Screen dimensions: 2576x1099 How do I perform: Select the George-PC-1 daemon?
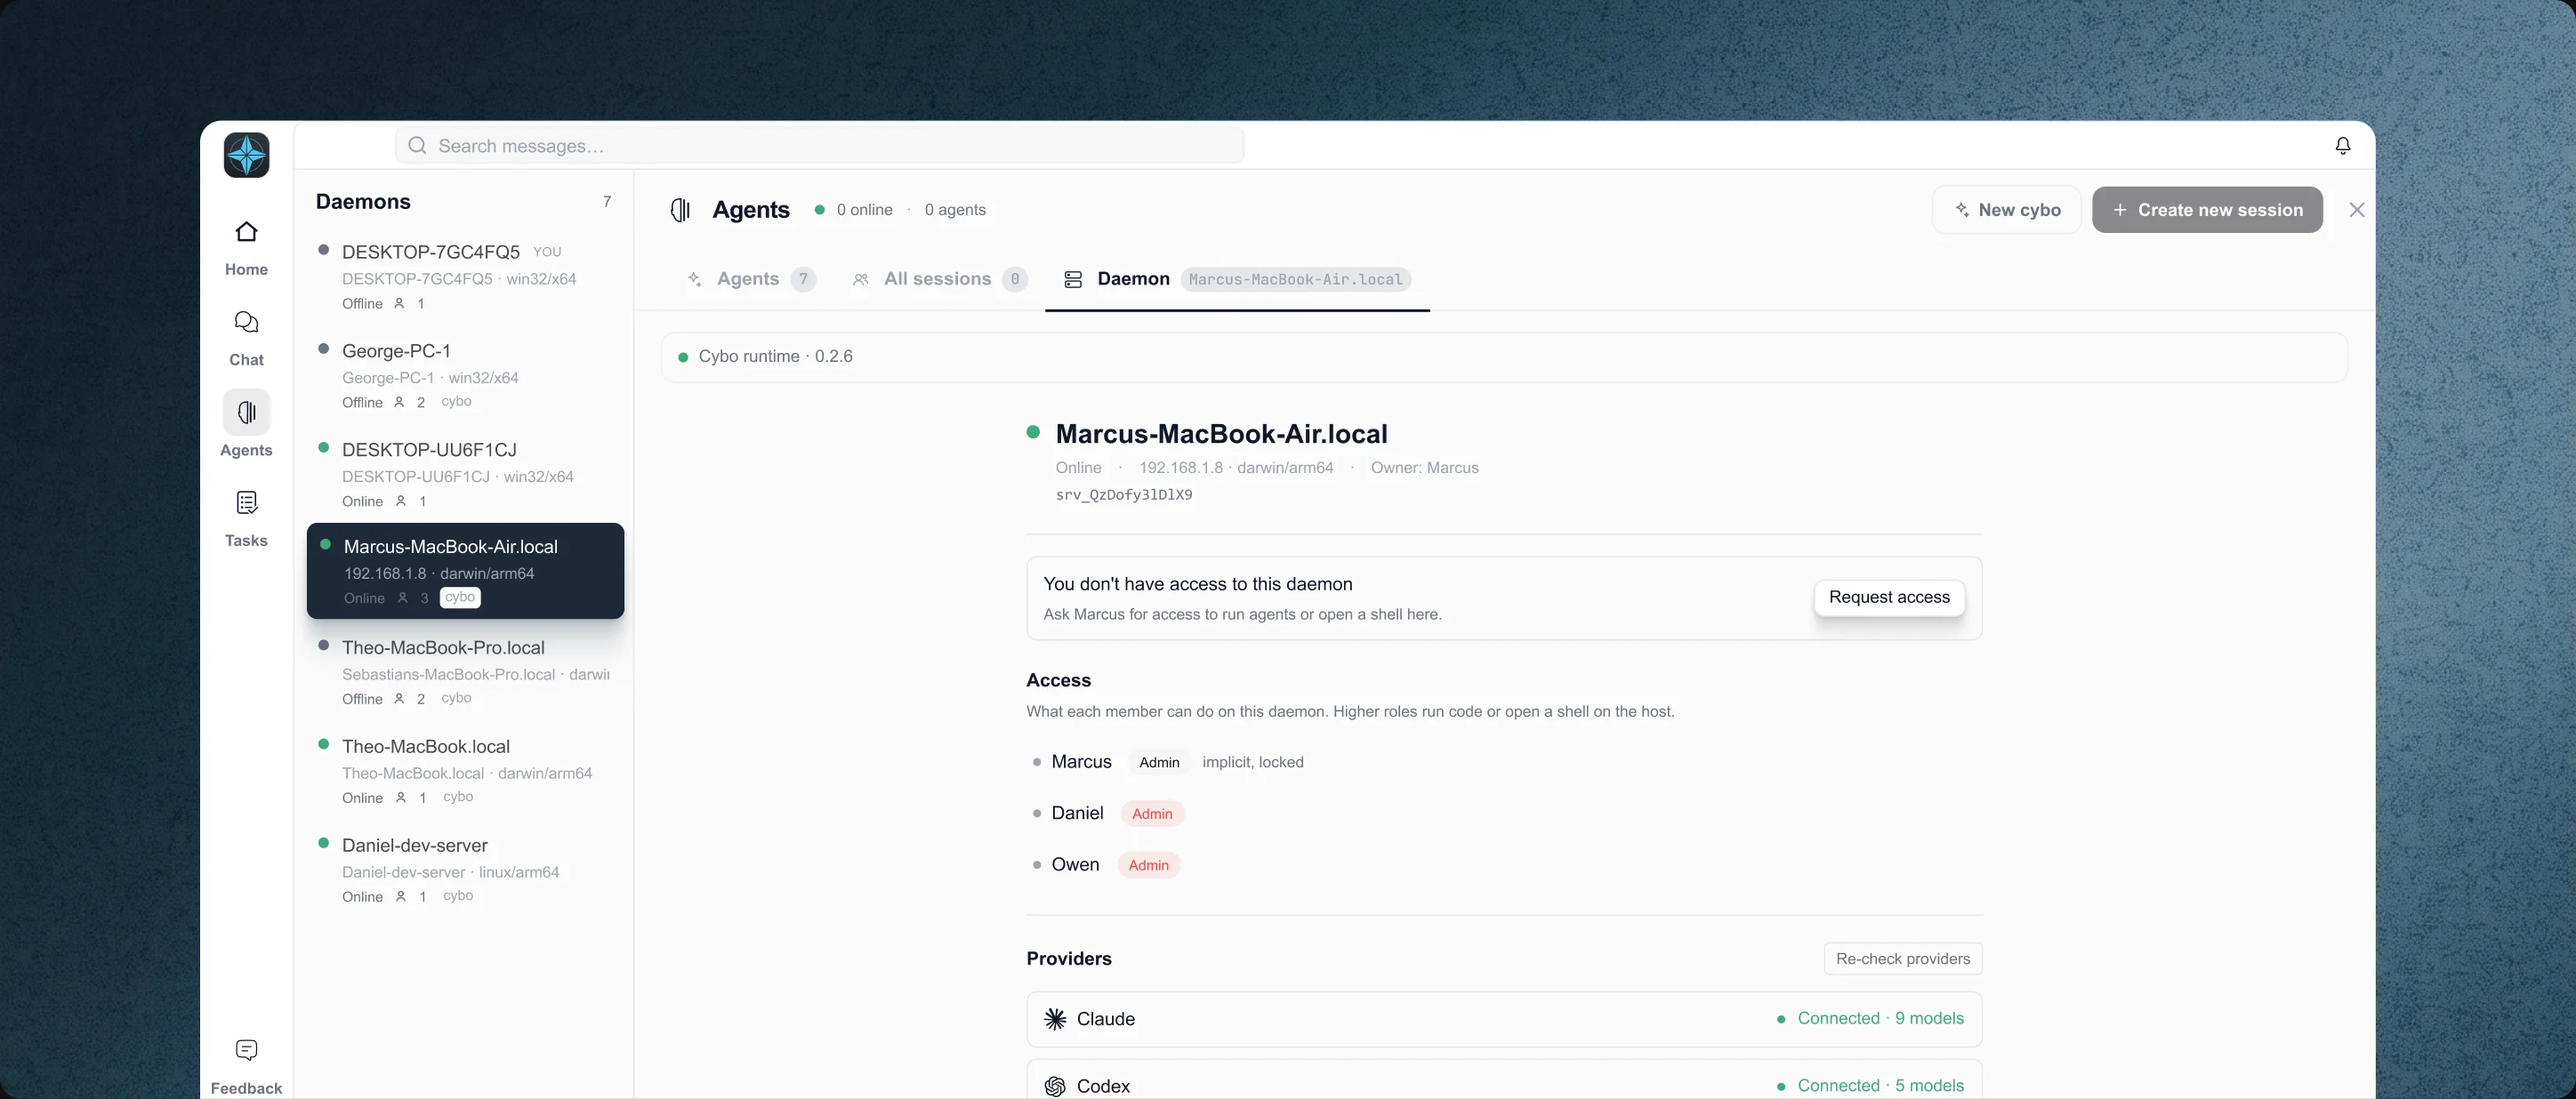(465, 375)
